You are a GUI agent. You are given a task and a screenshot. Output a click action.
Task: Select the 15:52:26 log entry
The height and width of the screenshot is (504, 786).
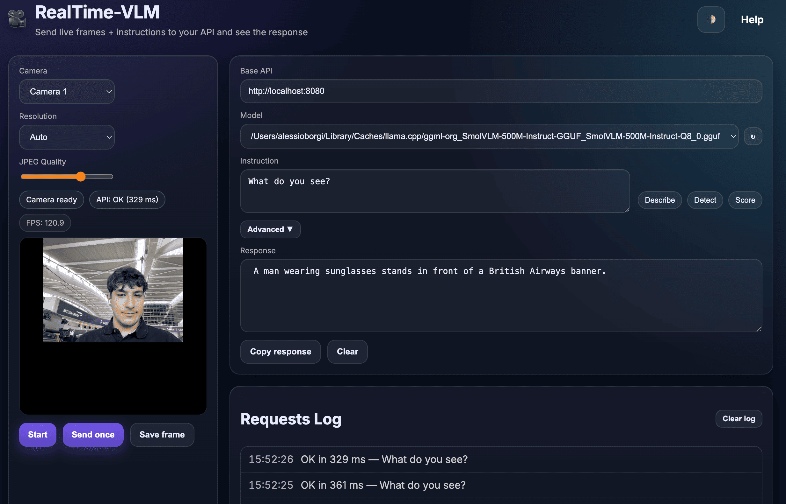(x=501, y=459)
